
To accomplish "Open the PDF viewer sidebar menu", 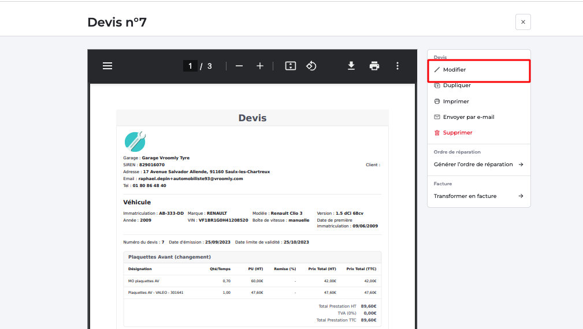I will pos(107,66).
